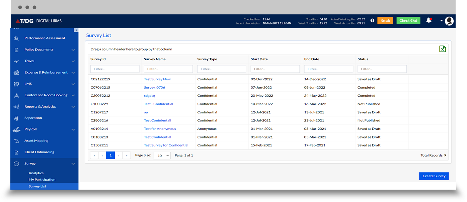Open the notifications bell

pyautogui.click(x=429, y=20)
